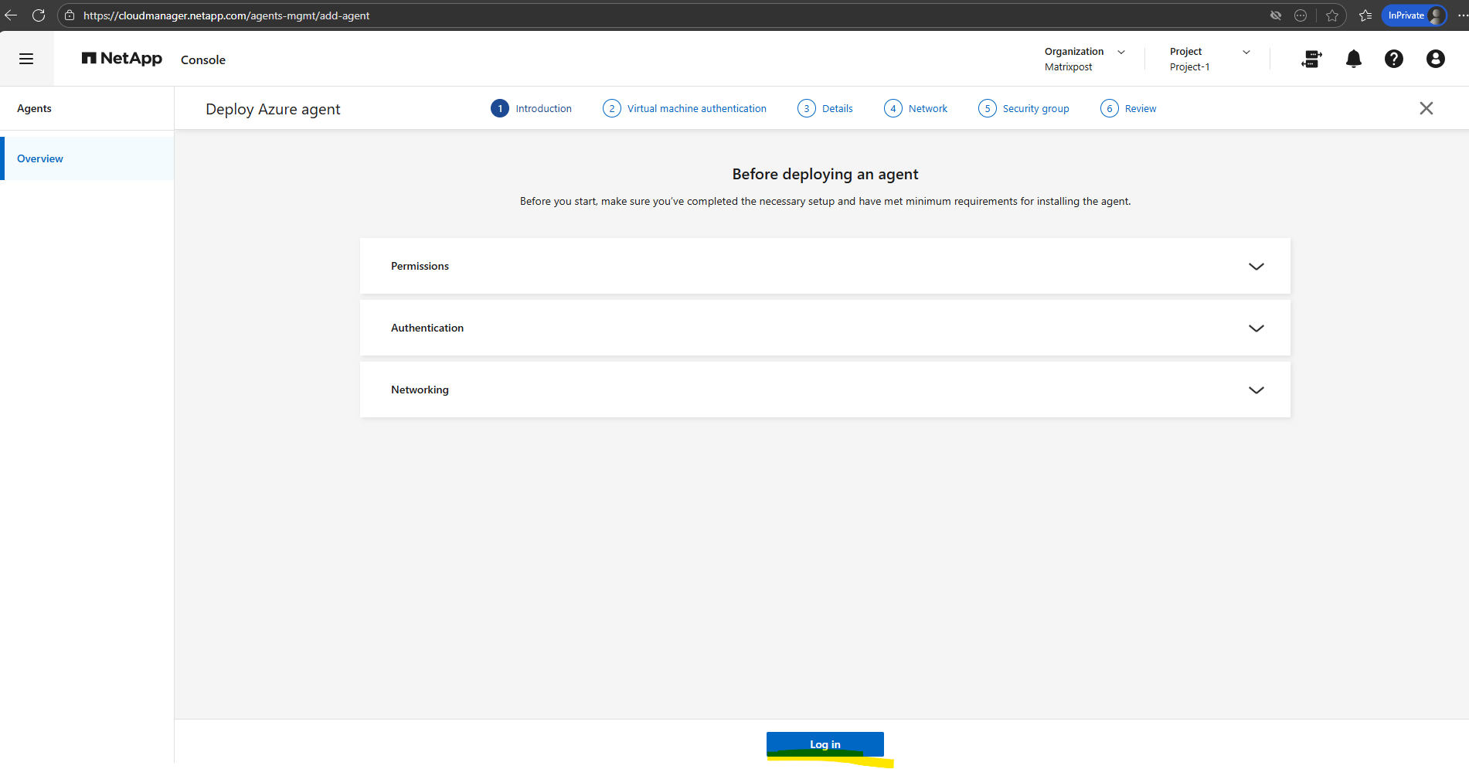Click the NetApp logo
This screenshot has height=769, width=1469.
tap(122, 59)
